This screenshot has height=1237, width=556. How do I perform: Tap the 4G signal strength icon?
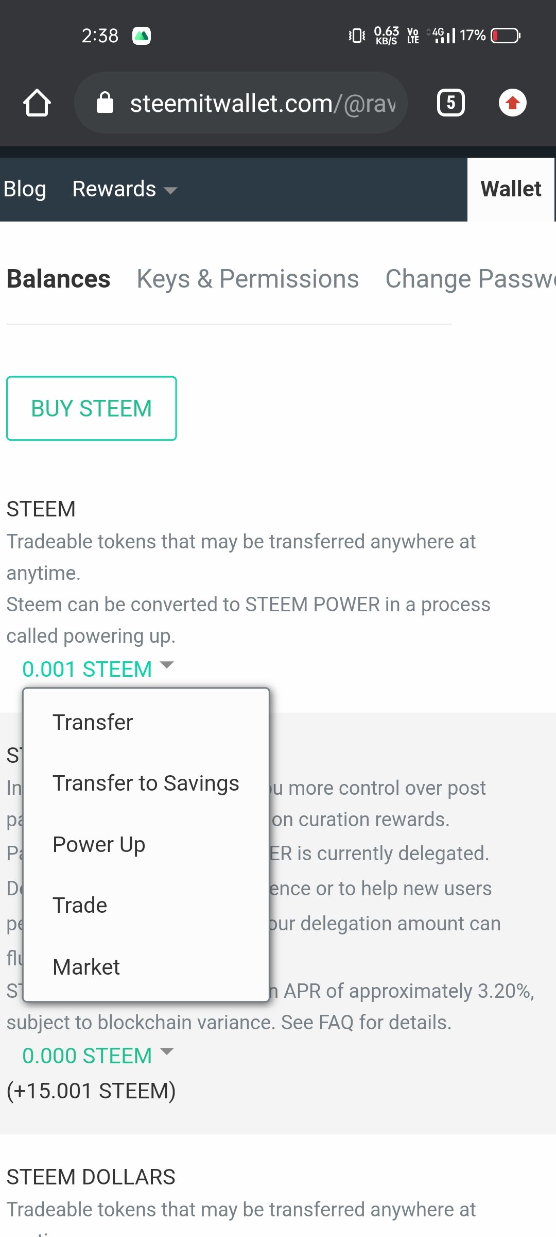(442, 36)
